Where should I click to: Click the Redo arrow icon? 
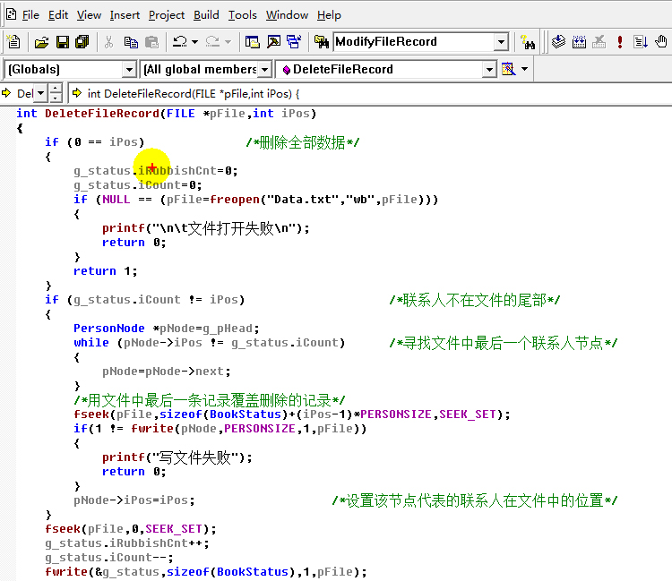click(212, 41)
